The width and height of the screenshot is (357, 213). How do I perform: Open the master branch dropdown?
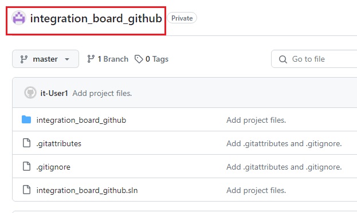pos(45,59)
